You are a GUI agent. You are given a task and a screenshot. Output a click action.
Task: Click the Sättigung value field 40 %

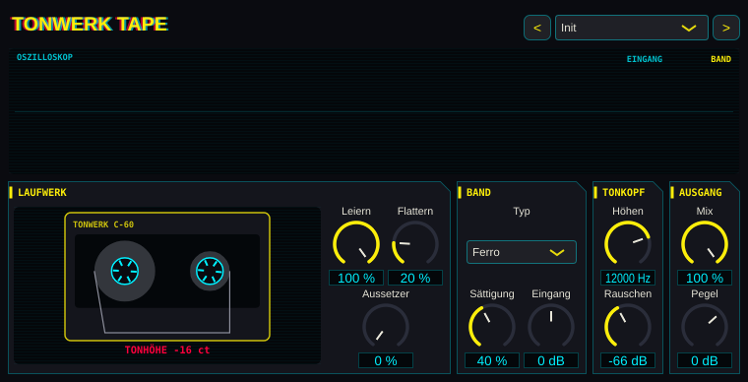[492, 360]
